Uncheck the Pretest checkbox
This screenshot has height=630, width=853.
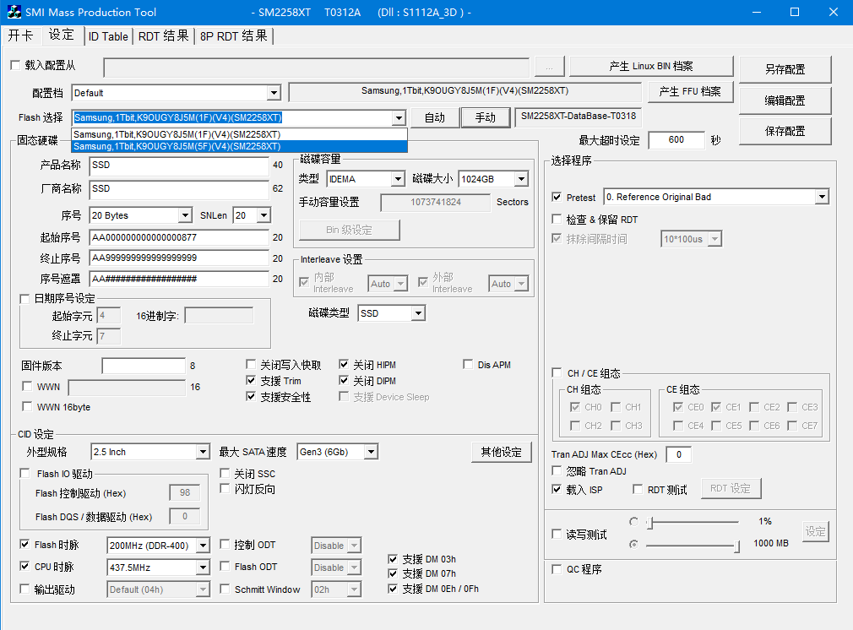pyautogui.click(x=557, y=197)
